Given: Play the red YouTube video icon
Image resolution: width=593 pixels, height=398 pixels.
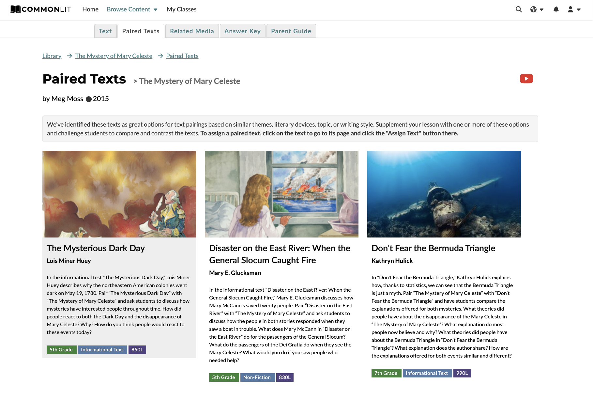Looking at the screenshot, I should tap(526, 79).
